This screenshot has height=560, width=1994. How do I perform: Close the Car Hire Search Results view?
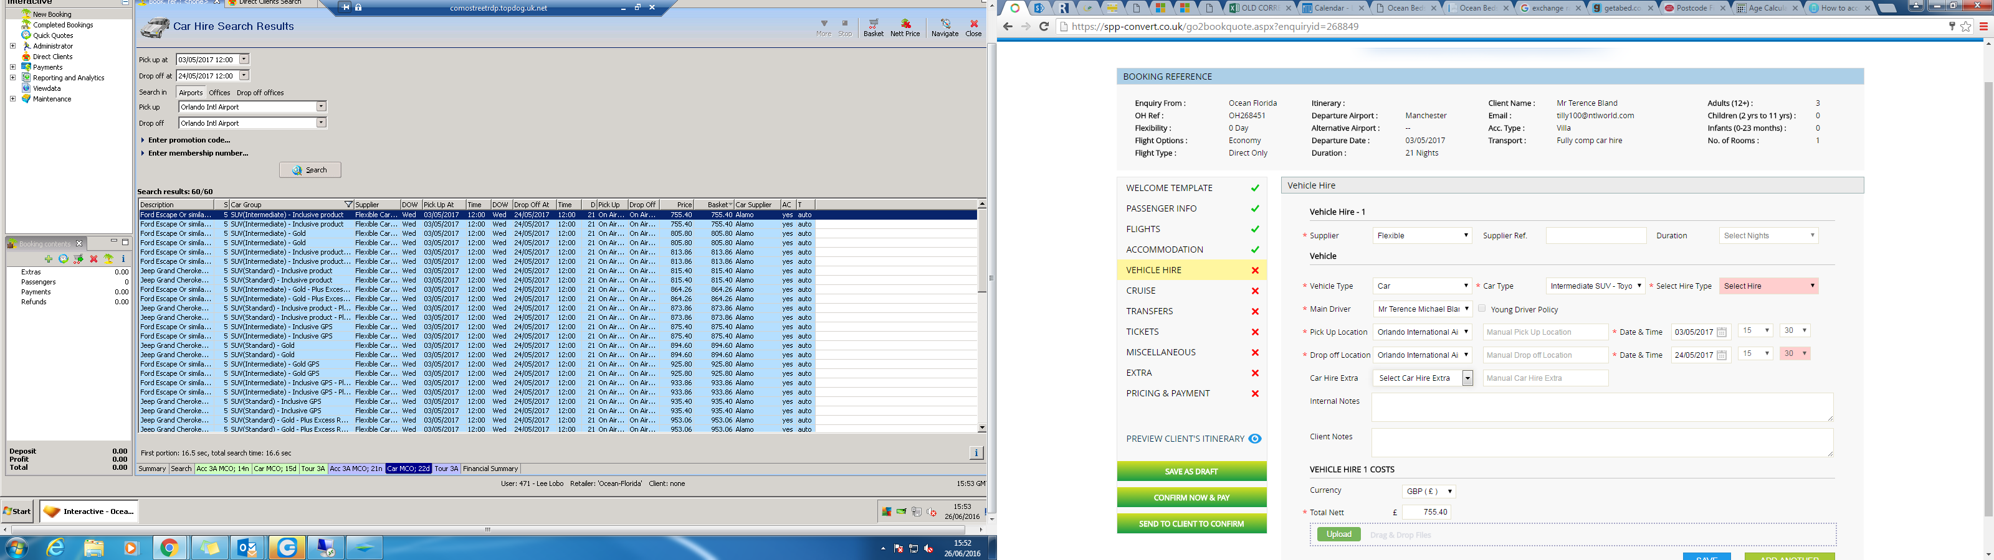973,27
